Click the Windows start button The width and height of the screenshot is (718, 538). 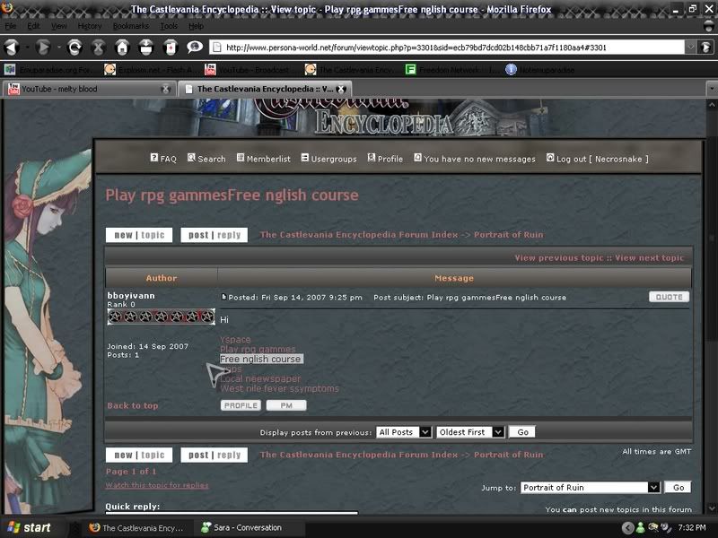[x=29, y=527]
